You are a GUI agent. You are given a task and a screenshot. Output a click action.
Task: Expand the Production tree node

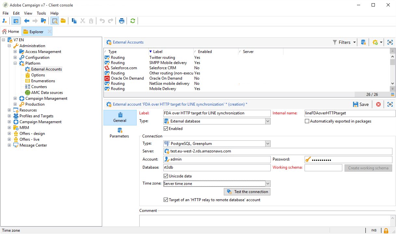point(15,104)
